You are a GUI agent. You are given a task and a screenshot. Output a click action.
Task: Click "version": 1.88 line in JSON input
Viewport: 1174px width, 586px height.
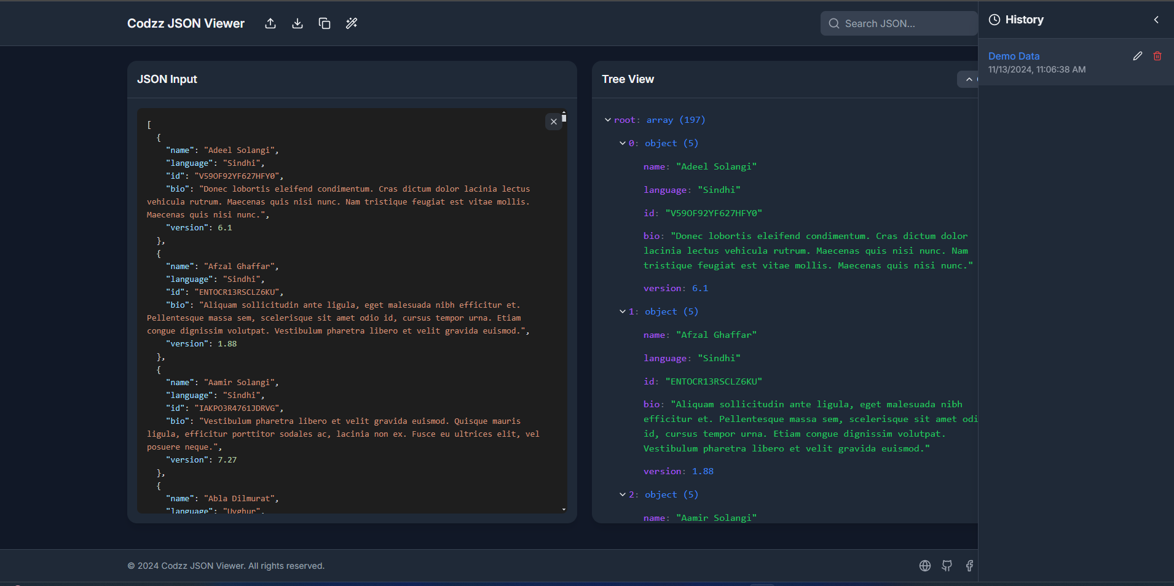[201, 344]
